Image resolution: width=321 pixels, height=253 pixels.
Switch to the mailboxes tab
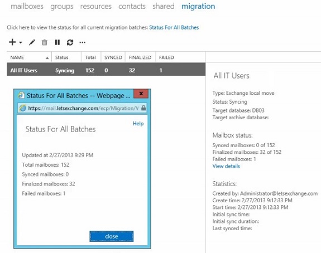(x=27, y=6)
